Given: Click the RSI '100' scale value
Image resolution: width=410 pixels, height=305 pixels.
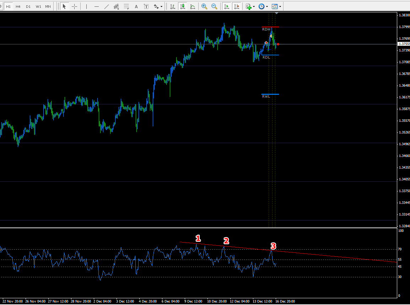Looking at the screenshot, I should 401,231.
